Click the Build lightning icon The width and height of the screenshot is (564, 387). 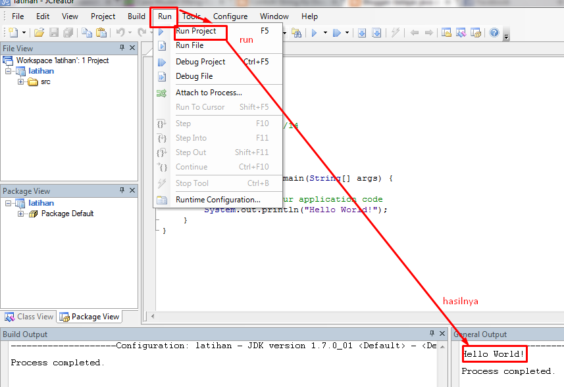tap(396, 32)
